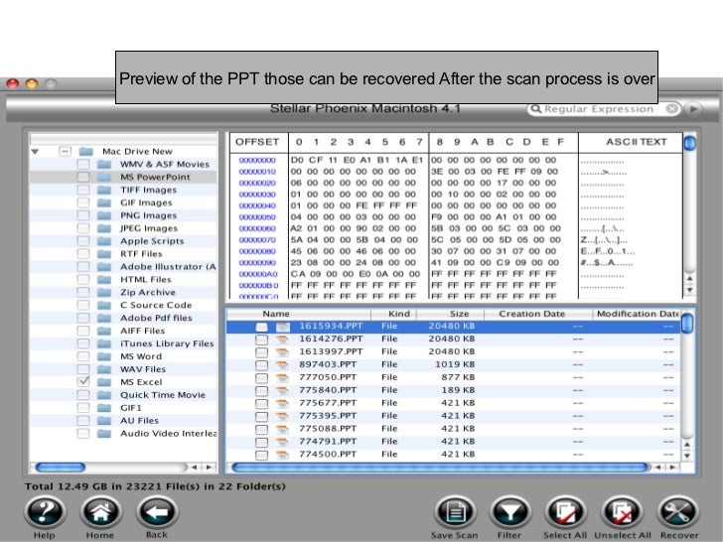Clear the Regular Expression search field

click(671, 108)
